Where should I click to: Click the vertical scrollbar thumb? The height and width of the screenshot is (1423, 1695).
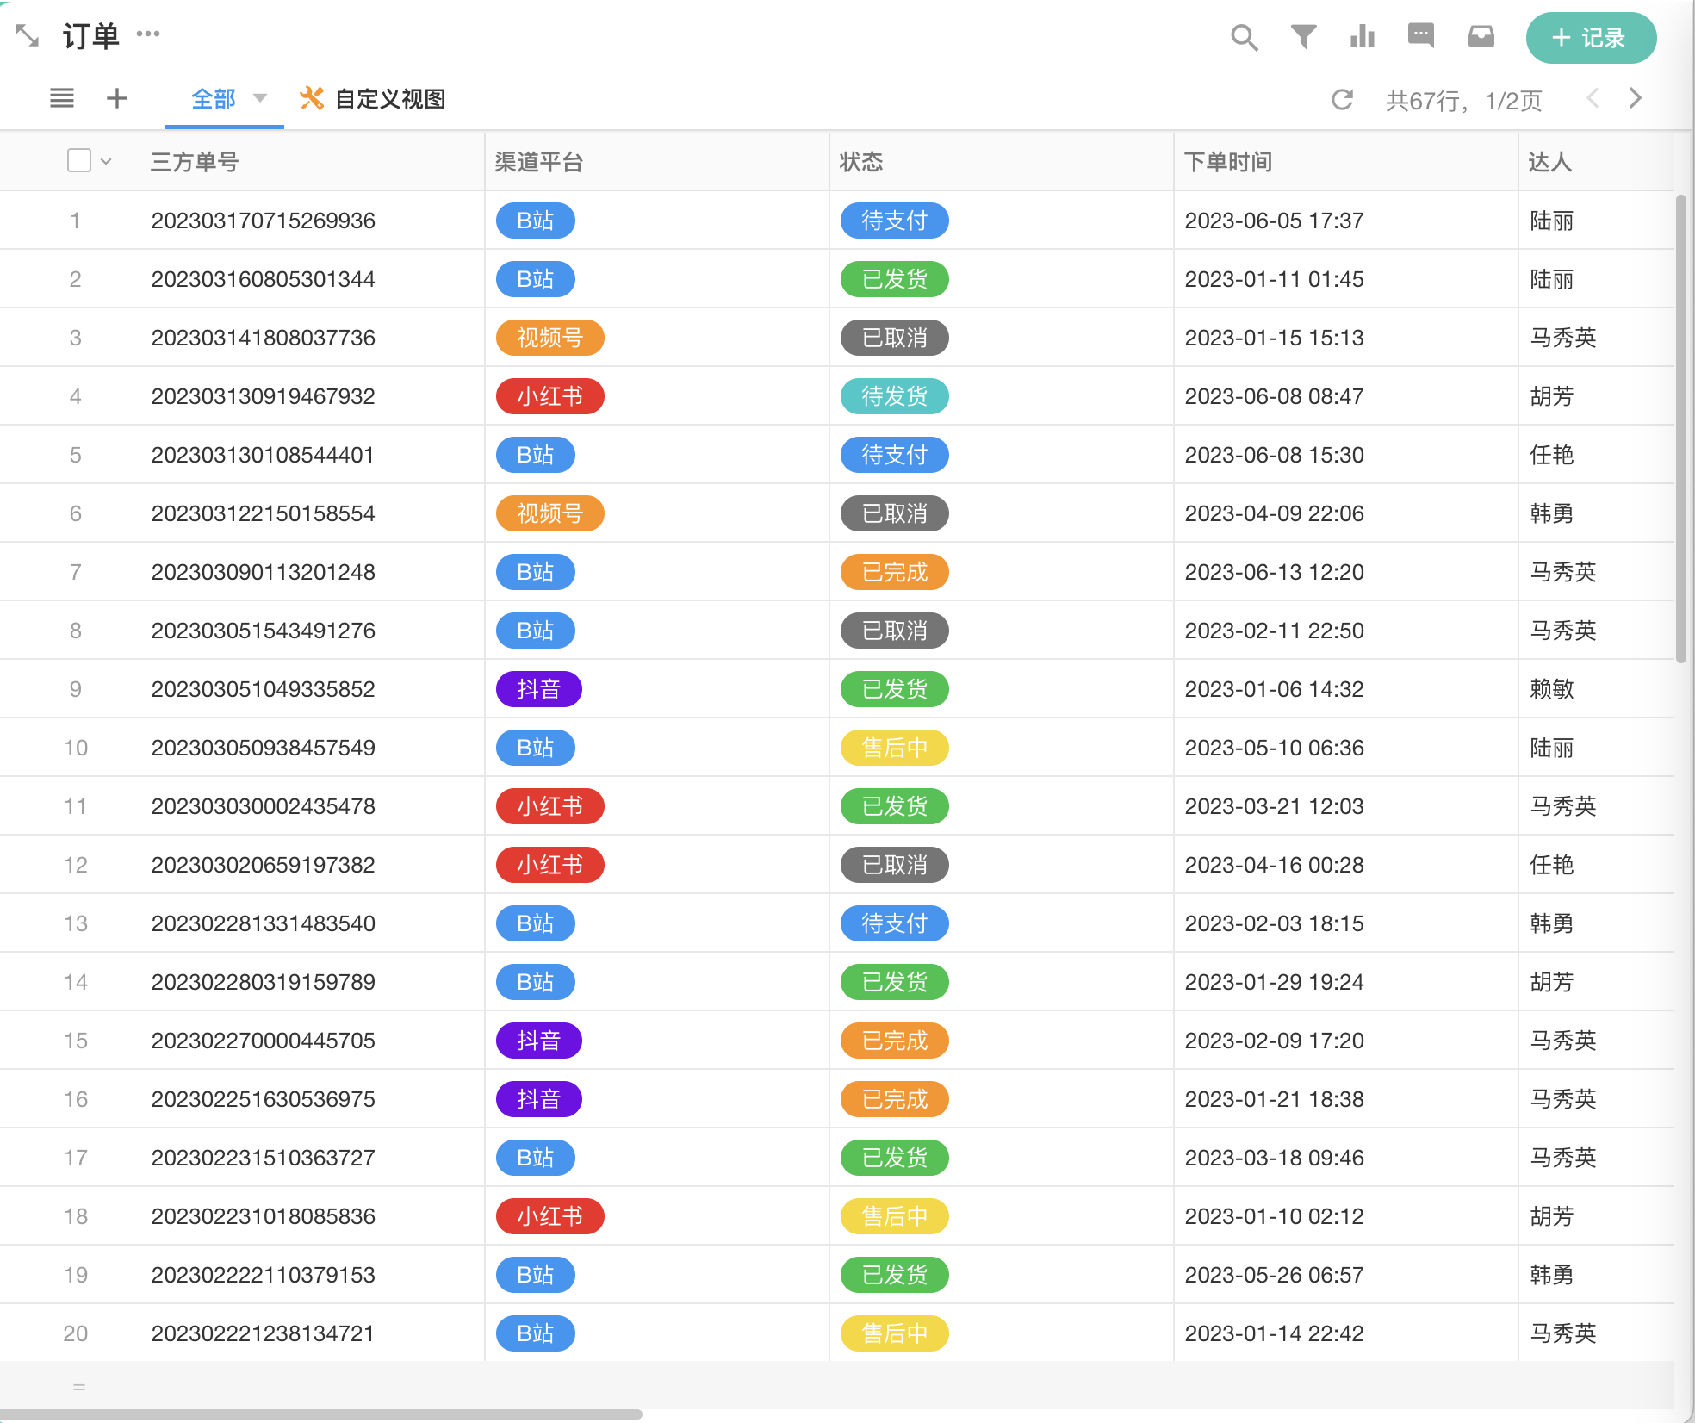click(1680, 429)
